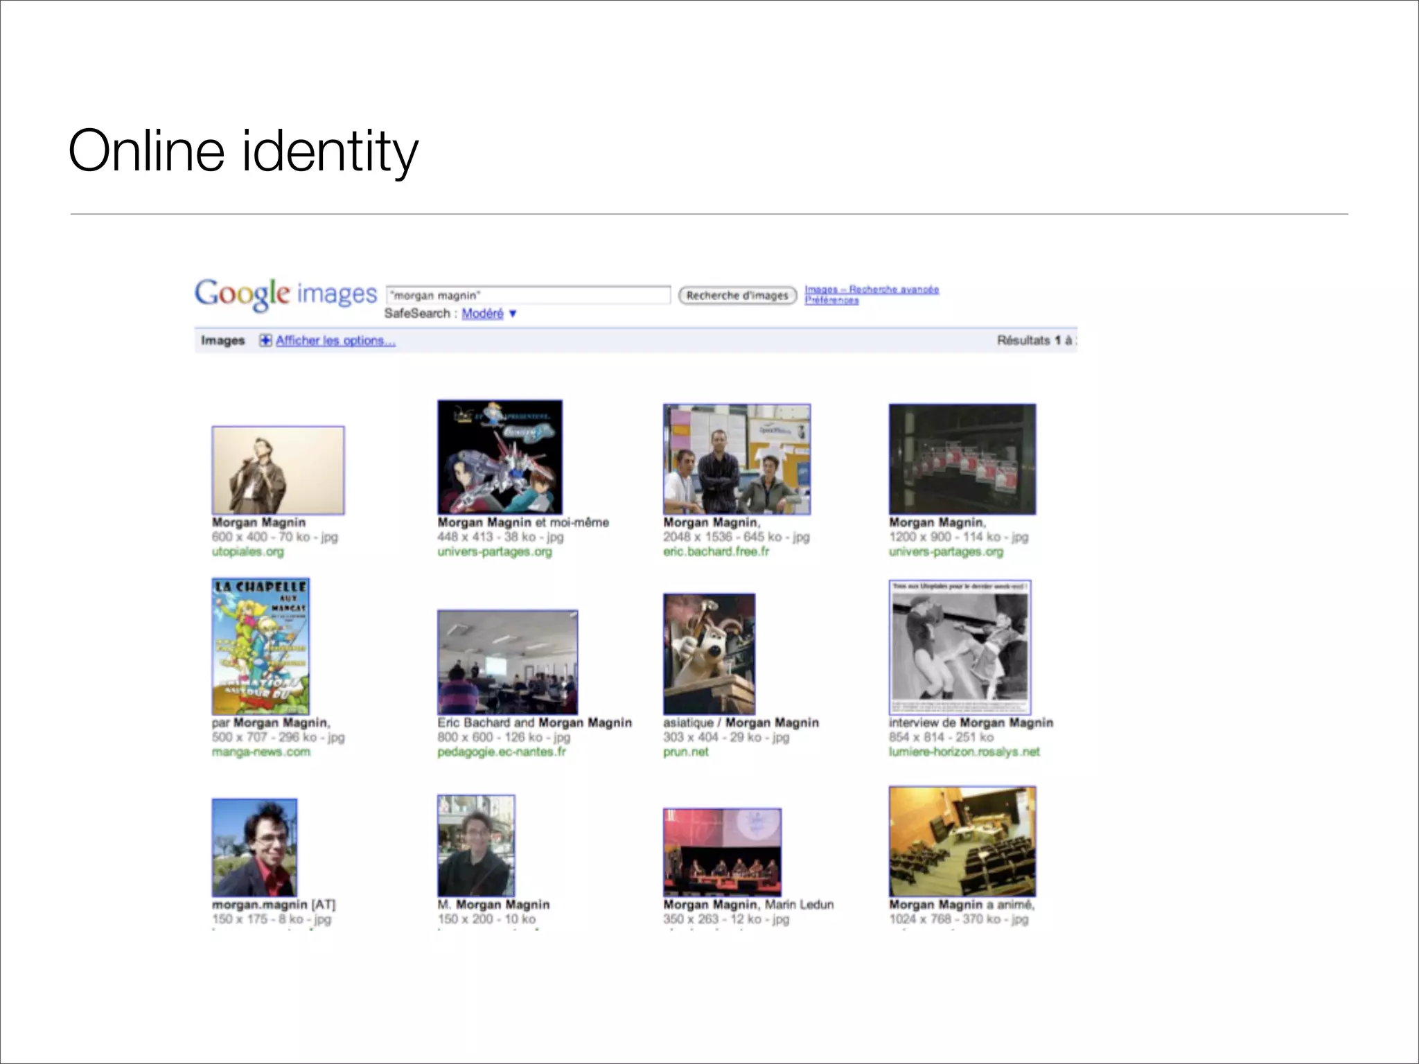Open the classroom photo from pedagogie.ec-nantes.fr
Viewport: 1419px width, 1064px height.
click(x=507, y=662)
